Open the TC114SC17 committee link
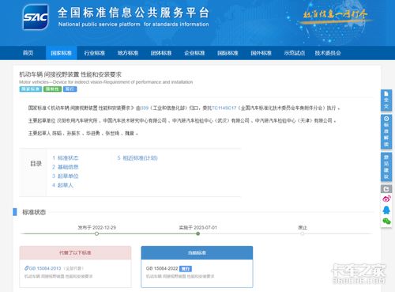This screenshot has width=395, height=292. 224,108
